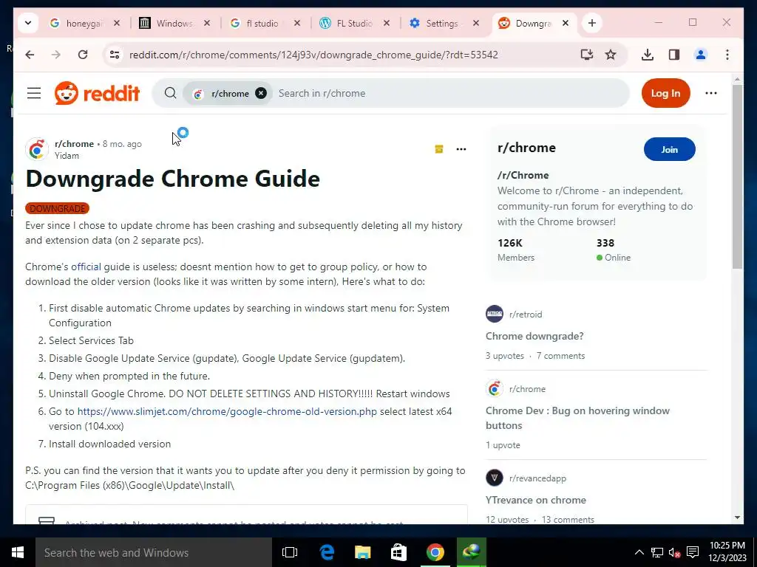Image resolution: width=757 pixels, height=567 pixels.
Task: Click the archived post yellow icon
Action: [439, 149]
